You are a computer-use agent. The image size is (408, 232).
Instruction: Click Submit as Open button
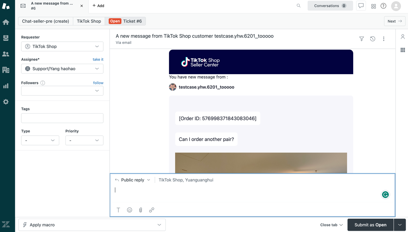point(370,225)
